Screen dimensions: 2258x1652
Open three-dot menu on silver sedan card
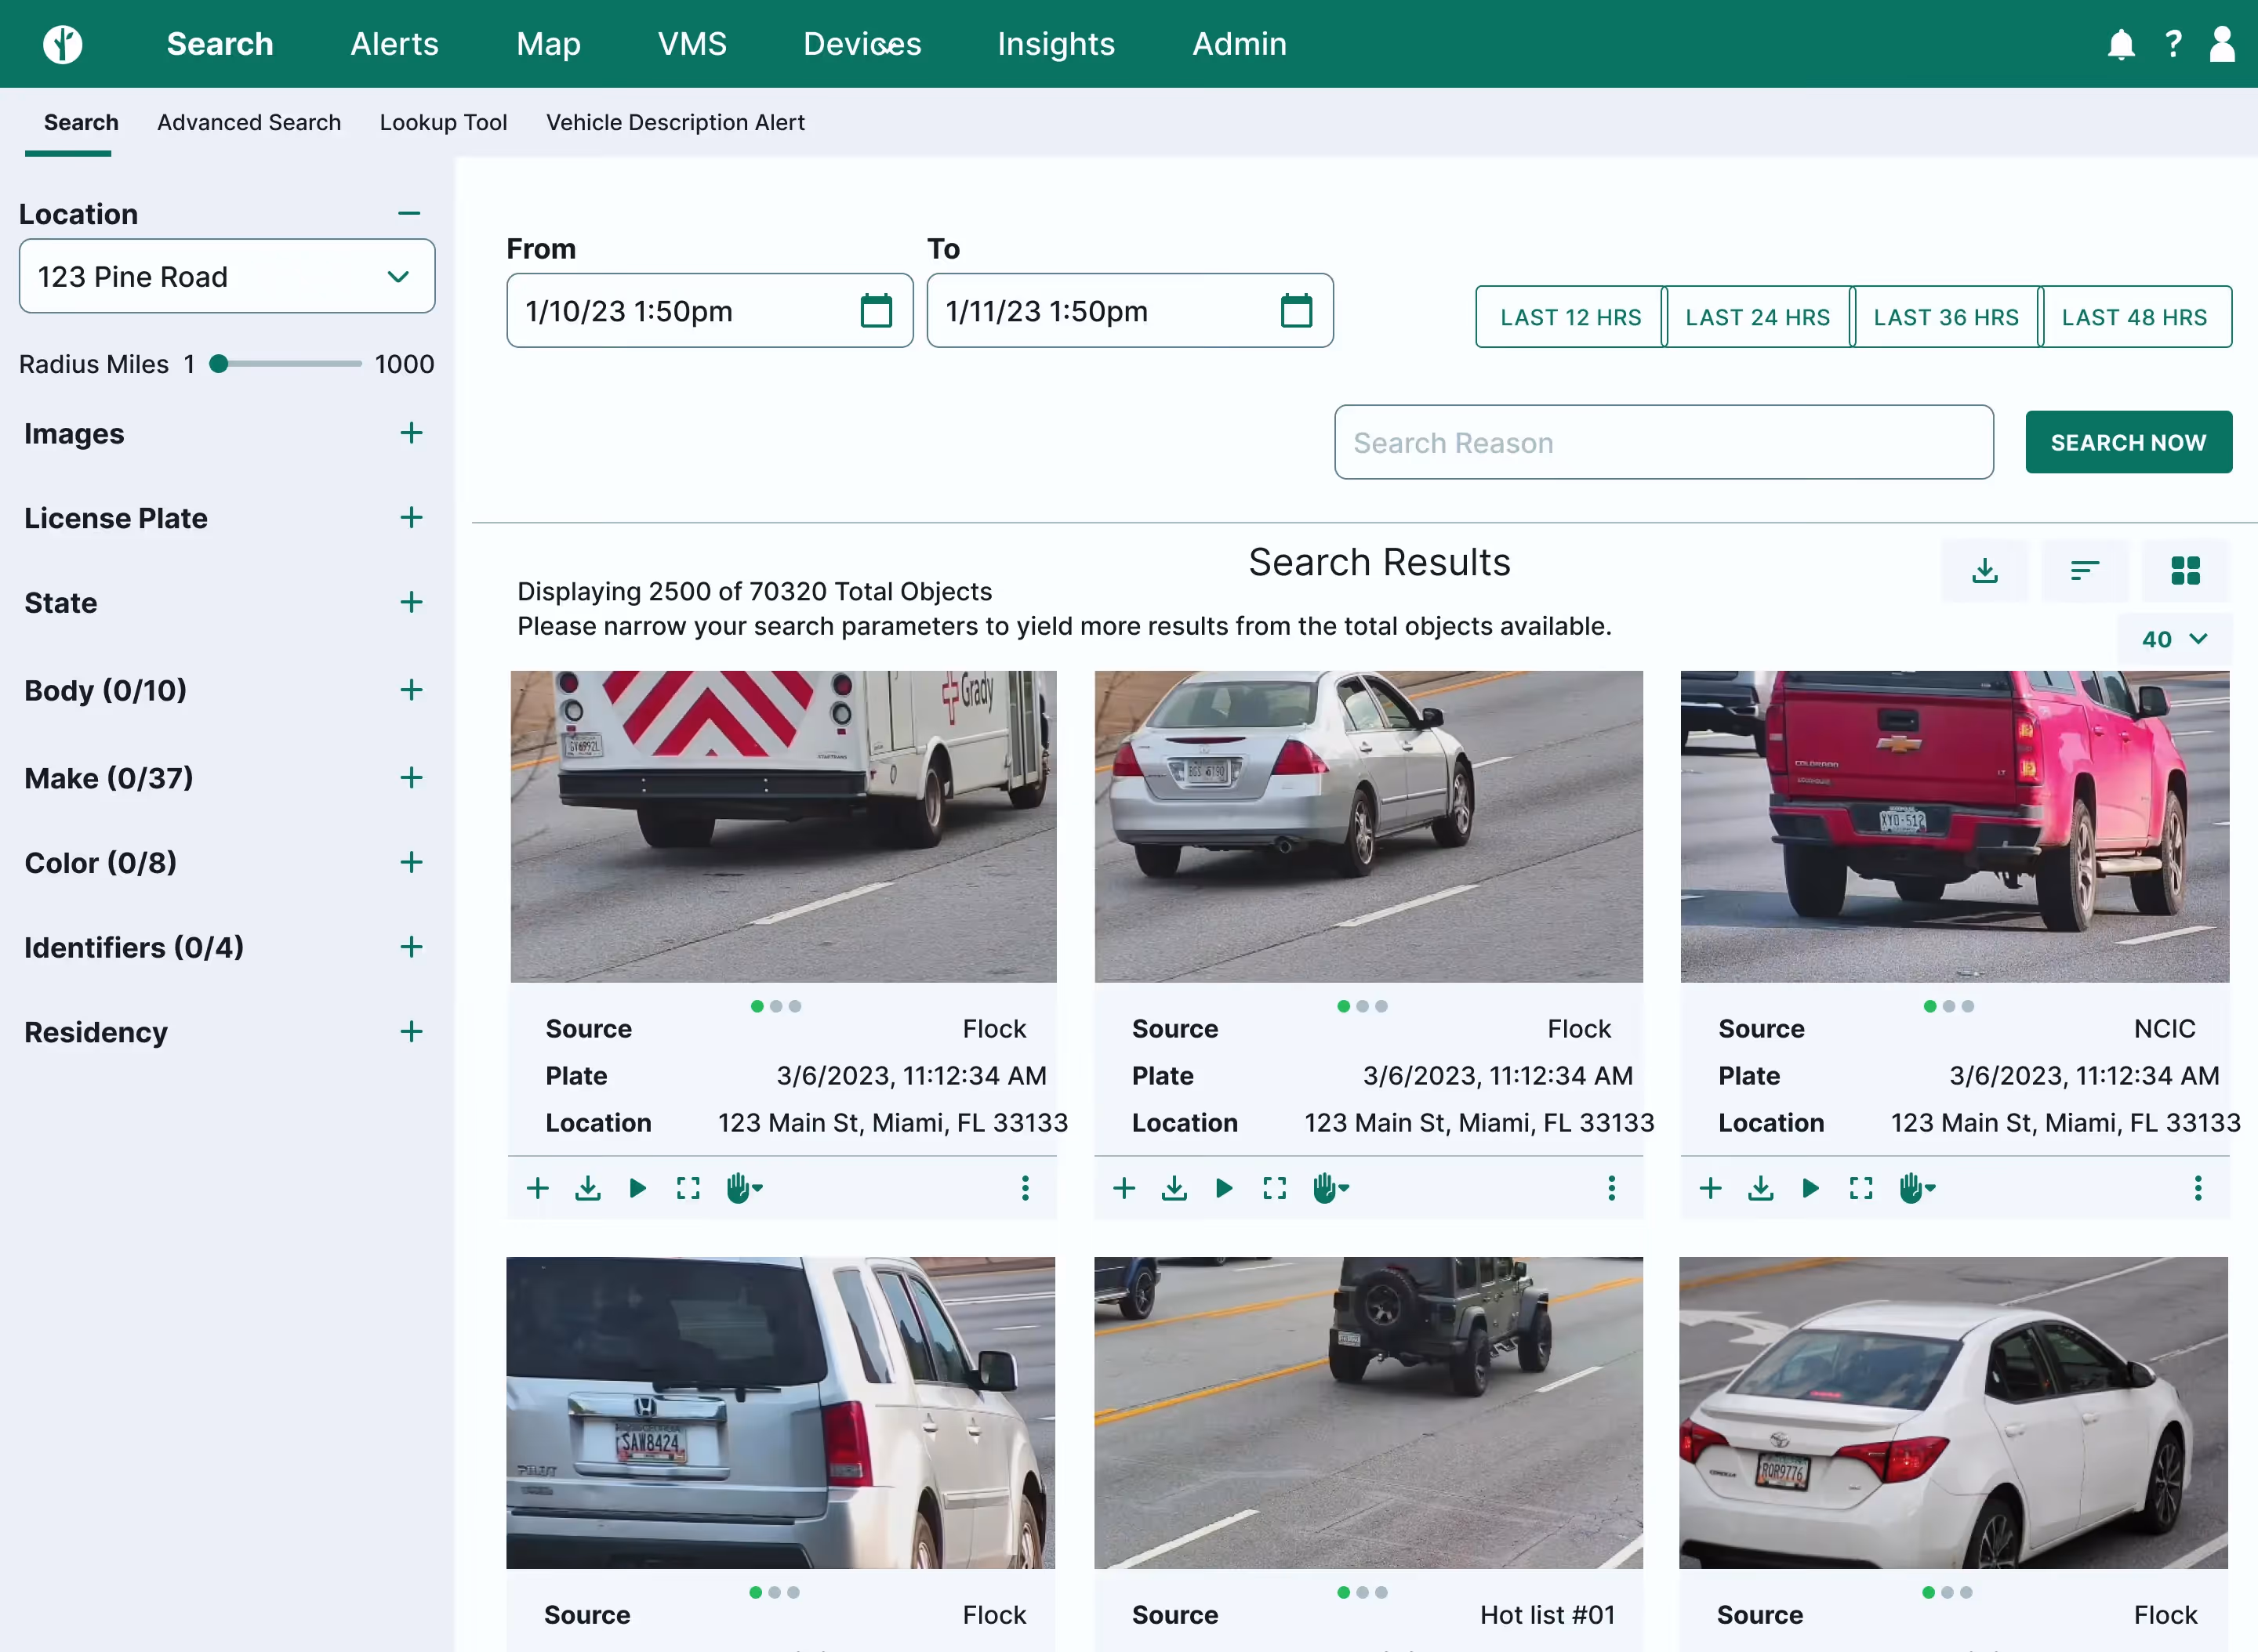click(1610, 1188)
